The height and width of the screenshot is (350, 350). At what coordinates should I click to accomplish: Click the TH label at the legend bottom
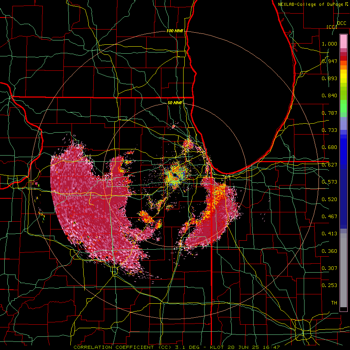click(334, 303)
